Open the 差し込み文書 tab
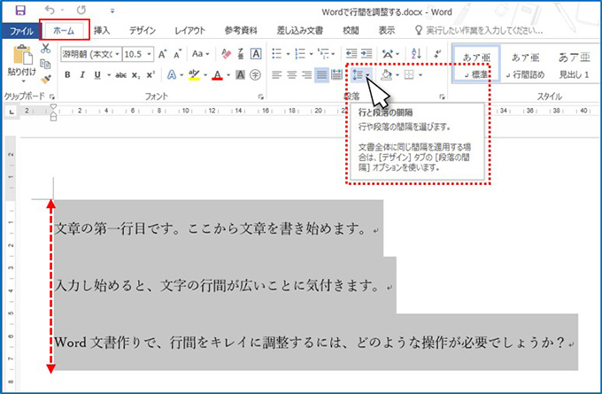602x394 pixels. (300, 31)
